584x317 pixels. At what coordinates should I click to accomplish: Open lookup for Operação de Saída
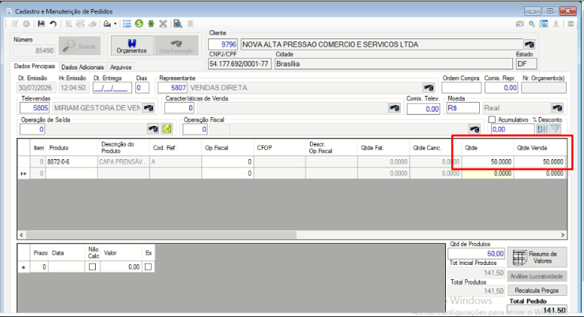153,129
